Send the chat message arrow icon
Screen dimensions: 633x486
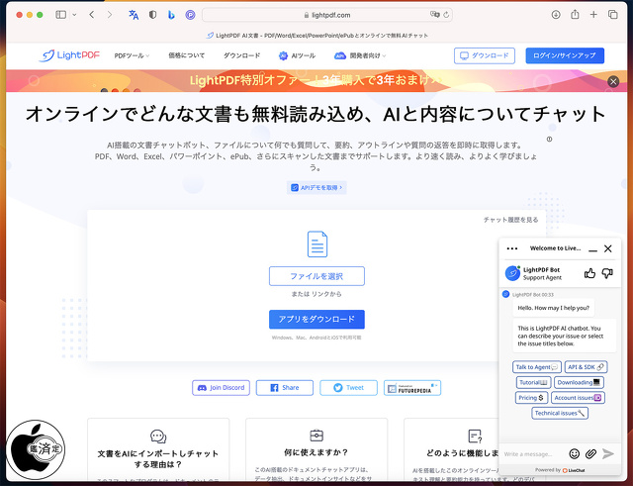(608, 454)
